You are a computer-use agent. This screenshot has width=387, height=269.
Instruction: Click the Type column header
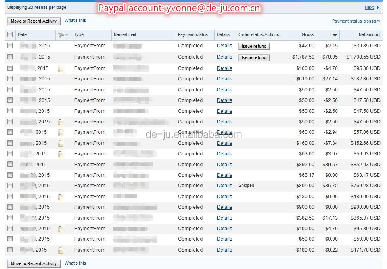[79, 35]
